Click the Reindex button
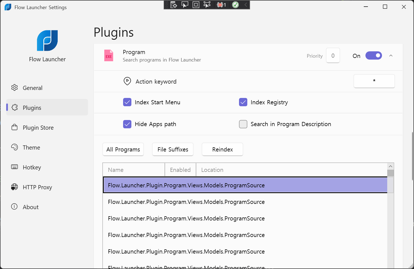The height and width of the screenshot is (269, 414). pyautogui.click(x=222, y=149)
